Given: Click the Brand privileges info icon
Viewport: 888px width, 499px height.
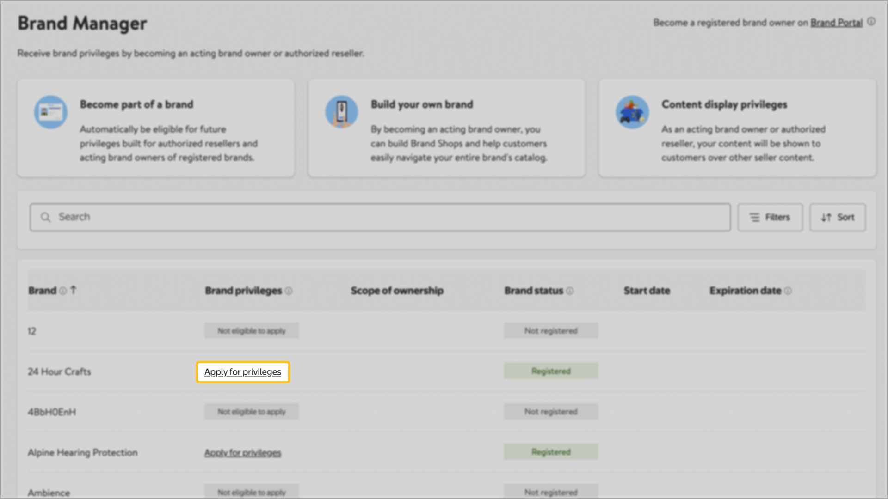Looking at the screenshot, I should click(289, 291).
